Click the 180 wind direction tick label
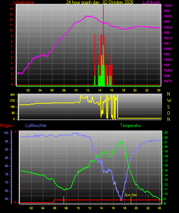This screenshot has width=179, height=213. click(12, 107)
